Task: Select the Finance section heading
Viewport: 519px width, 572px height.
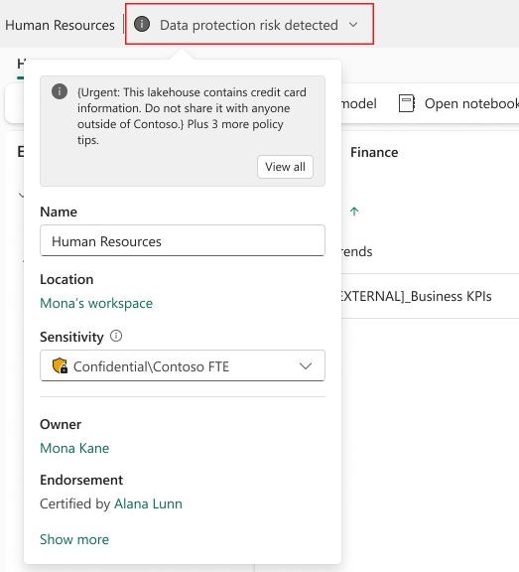Action: [374, 152]
